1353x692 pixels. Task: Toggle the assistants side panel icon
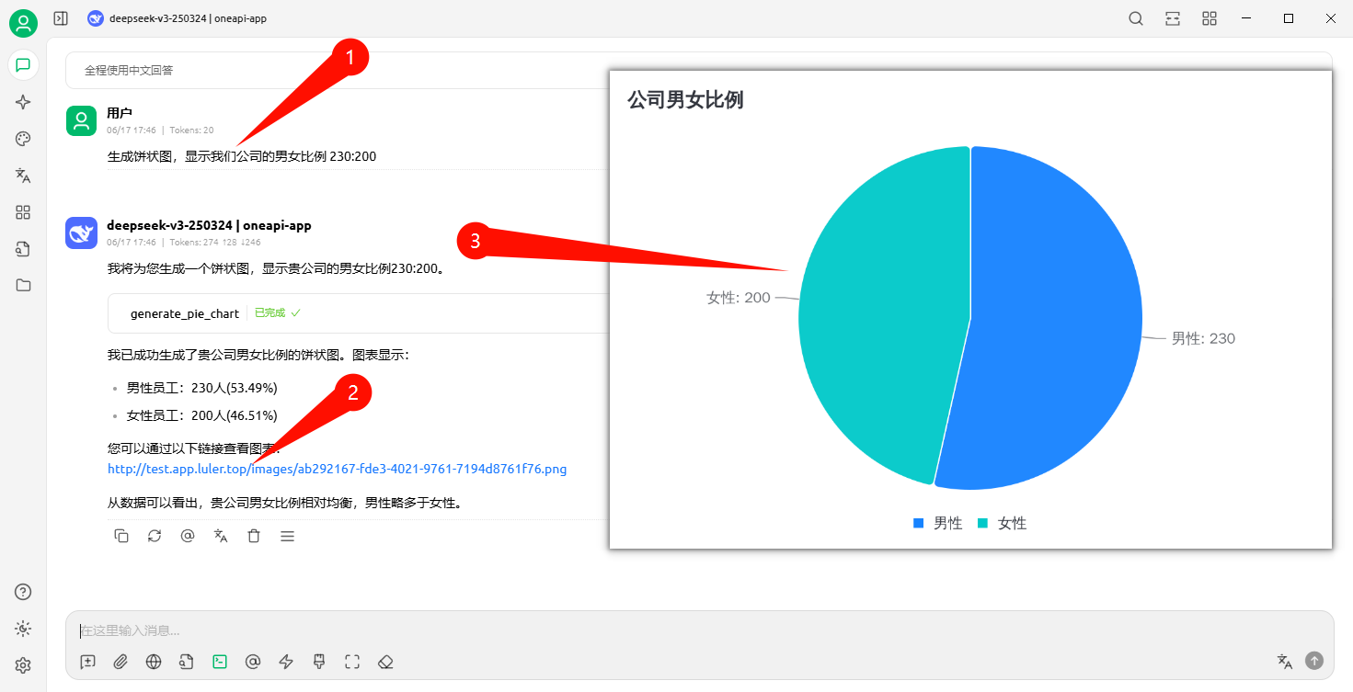61,18
